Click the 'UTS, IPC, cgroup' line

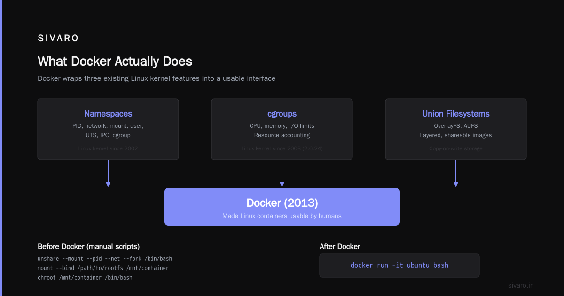coord(108,135)
